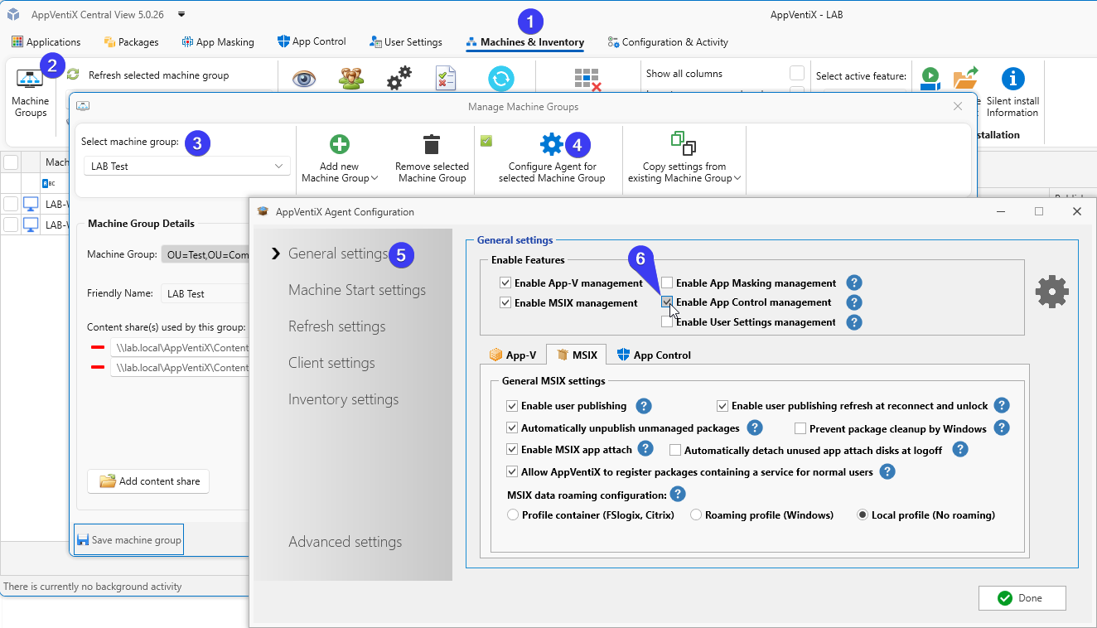Enable App Masking management checkbox
The width and height of the screenshot is (1097, 628).
pos(667,283)
